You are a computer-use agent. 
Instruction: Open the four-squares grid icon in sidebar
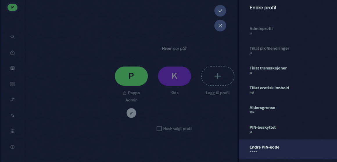pos(12,84)
